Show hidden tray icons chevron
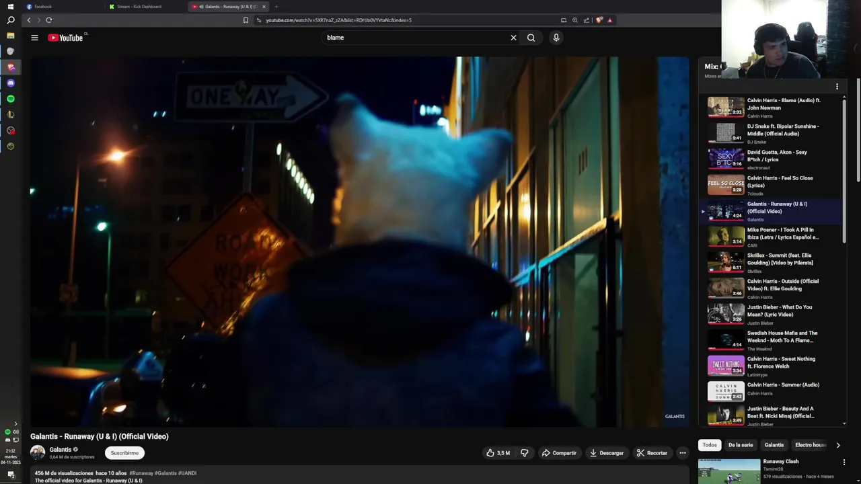The image size is (861, 484). click(x=15, y=424)
